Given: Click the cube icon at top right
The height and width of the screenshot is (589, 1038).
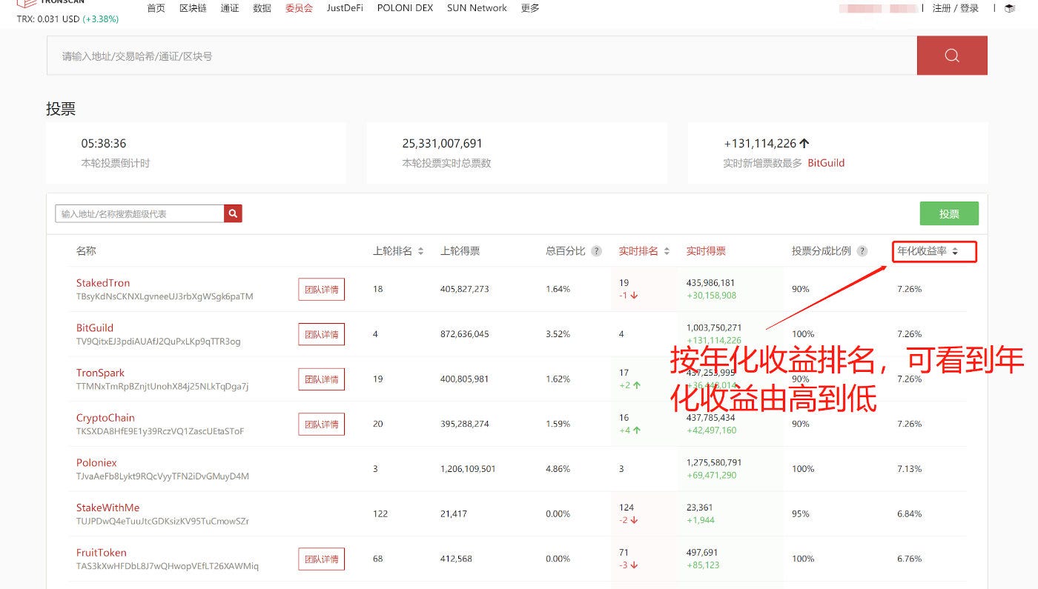Looking at the screenshot, I should tap(1010, 8).
